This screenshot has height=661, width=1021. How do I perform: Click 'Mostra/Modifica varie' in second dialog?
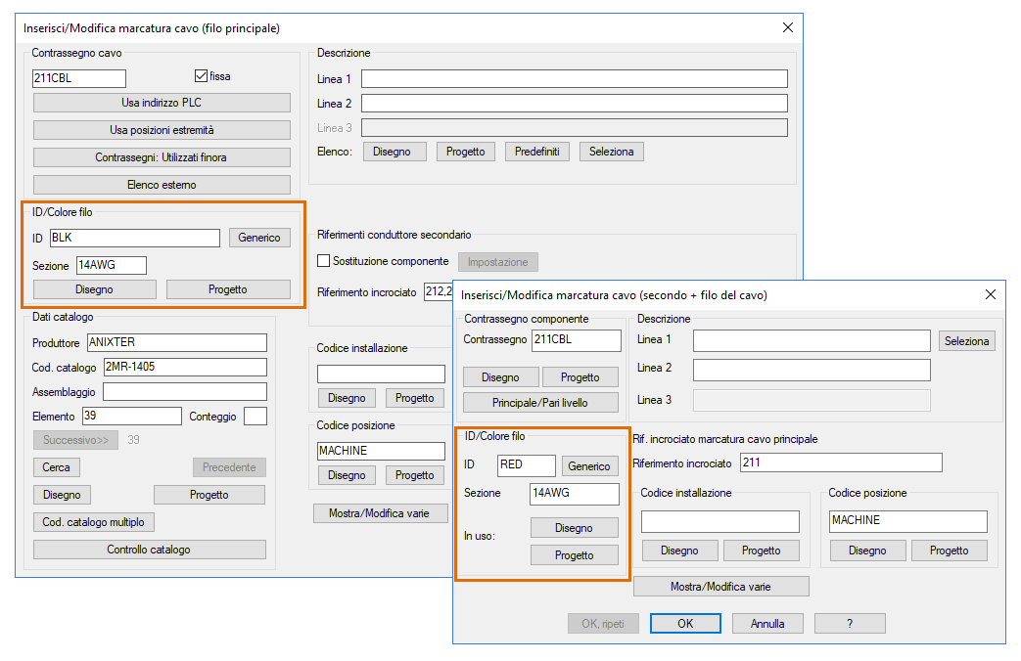[720, 586]
